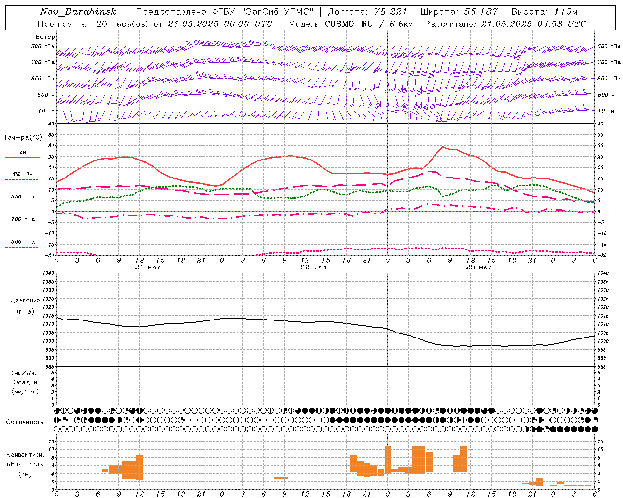Click the '40' value on left temperature axis

51,124
